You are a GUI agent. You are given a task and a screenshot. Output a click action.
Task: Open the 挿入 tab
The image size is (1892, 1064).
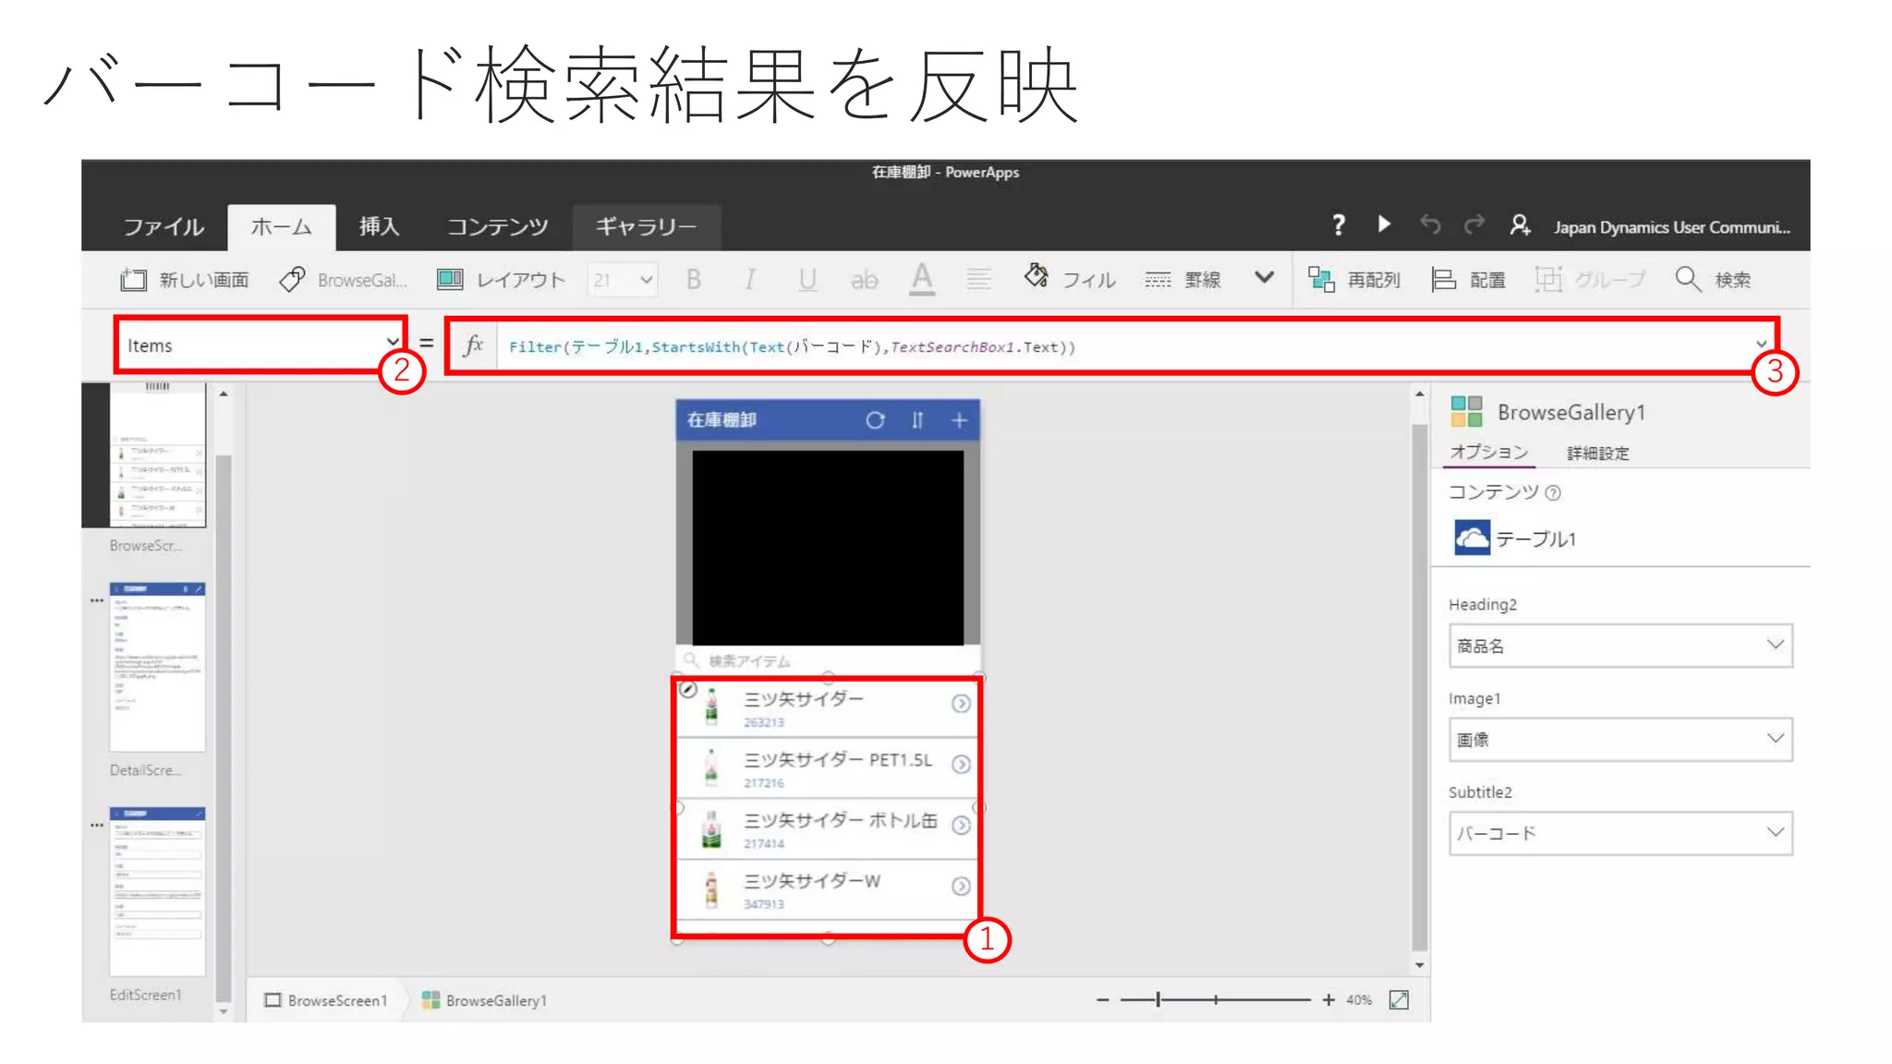point(379,226)
